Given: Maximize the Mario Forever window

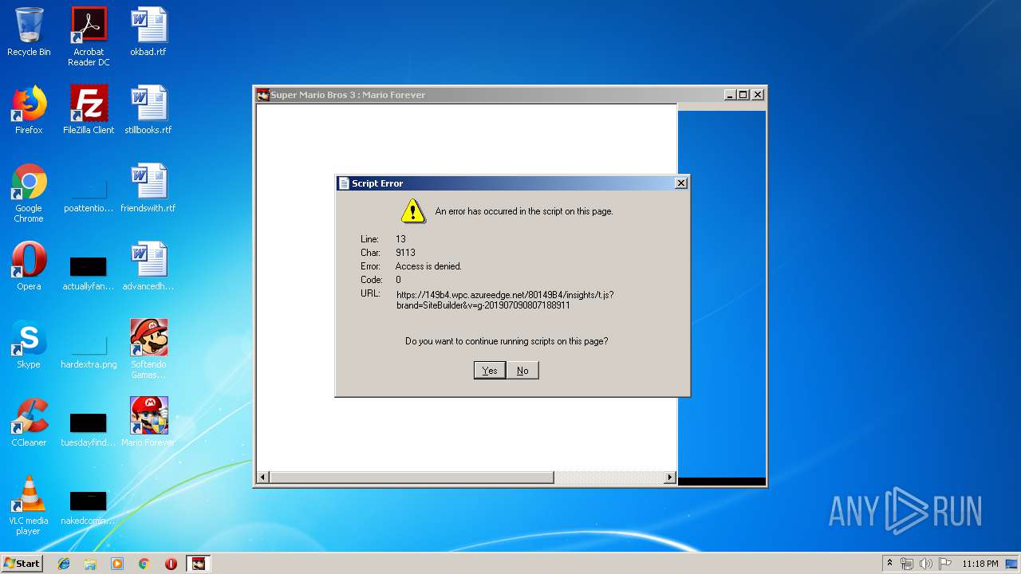Looking at the screenshot, I should pos(743,95).
